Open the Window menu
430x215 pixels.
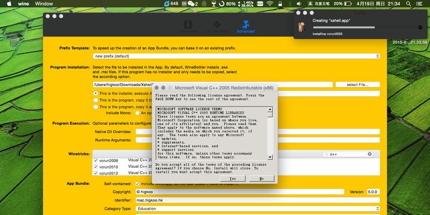pos(44,4)
